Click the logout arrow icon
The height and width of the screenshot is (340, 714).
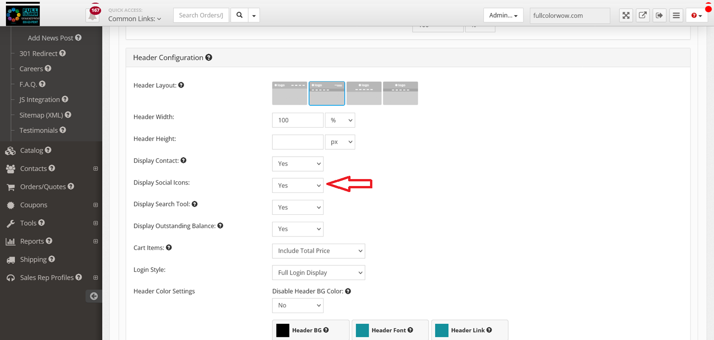pyautogui.click(x=659, y=15)
